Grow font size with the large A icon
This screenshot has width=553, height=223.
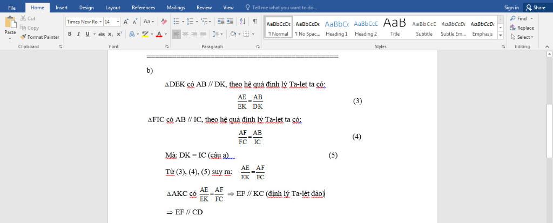[x=126, y=22]
